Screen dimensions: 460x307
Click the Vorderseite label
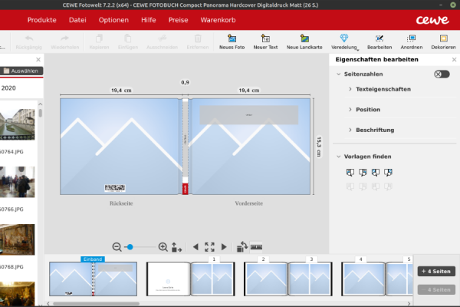pos(248,203)
